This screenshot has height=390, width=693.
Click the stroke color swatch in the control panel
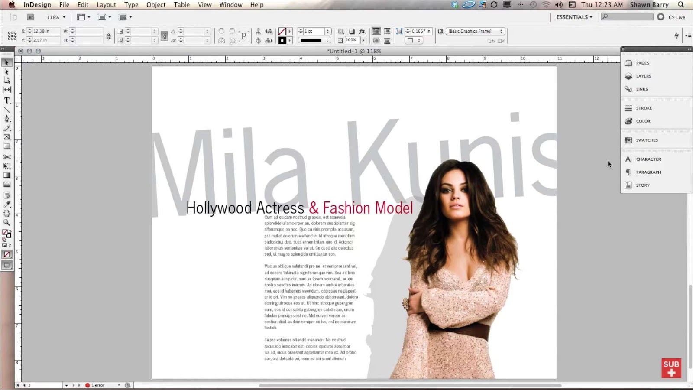click(x=282, y=40)
